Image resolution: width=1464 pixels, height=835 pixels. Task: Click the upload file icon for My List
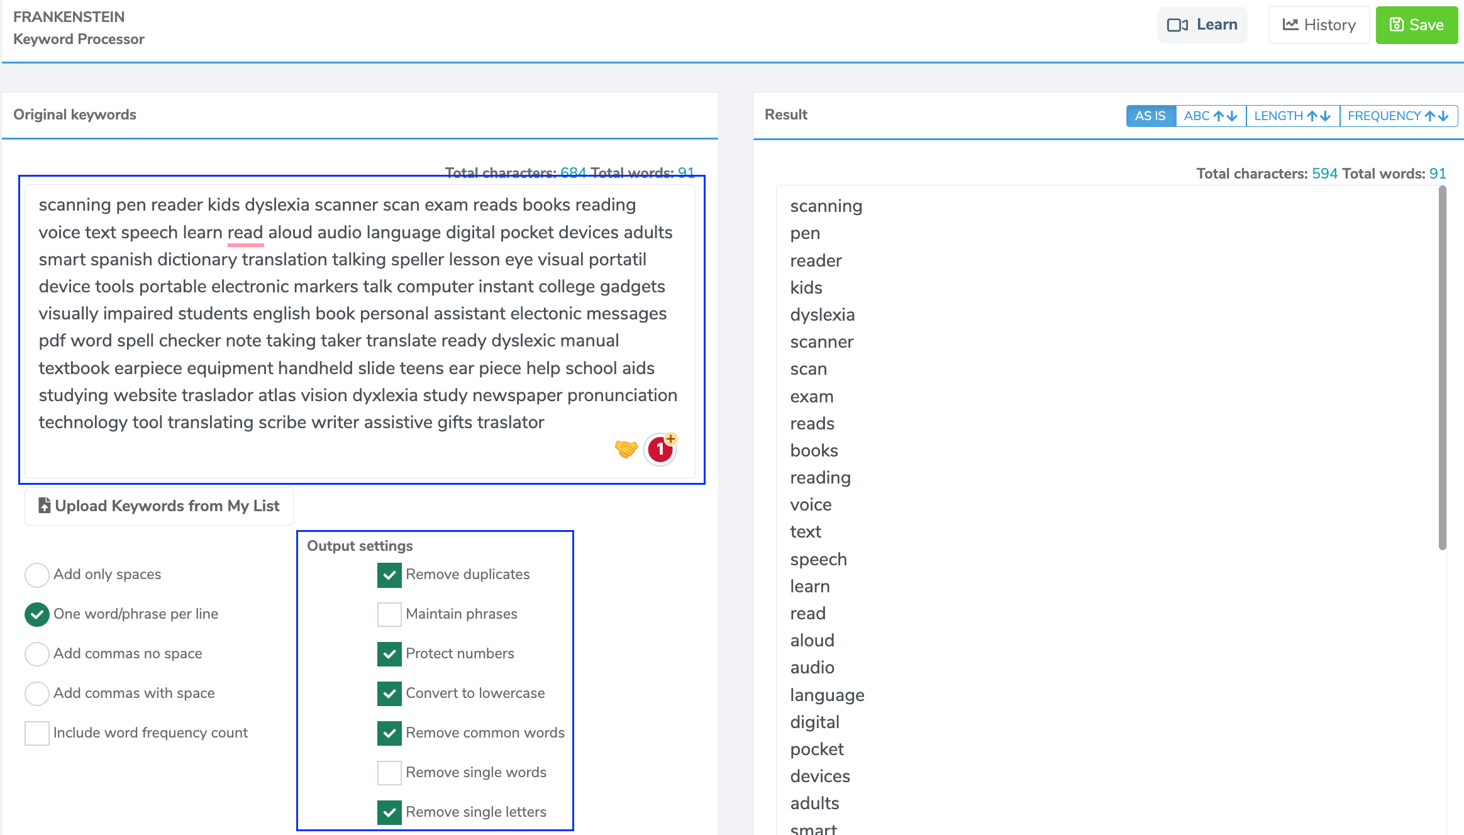tap(44, 506)
